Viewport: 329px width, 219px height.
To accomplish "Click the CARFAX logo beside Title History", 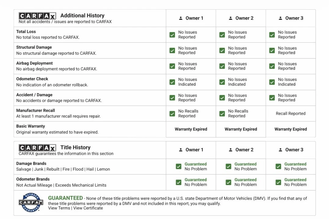I will (37, 148).
